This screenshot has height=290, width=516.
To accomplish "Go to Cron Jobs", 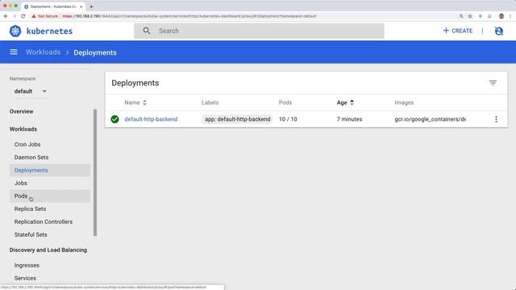I will coord(27,144).
